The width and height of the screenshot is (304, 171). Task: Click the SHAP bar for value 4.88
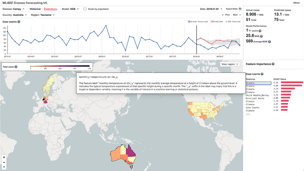291,85
